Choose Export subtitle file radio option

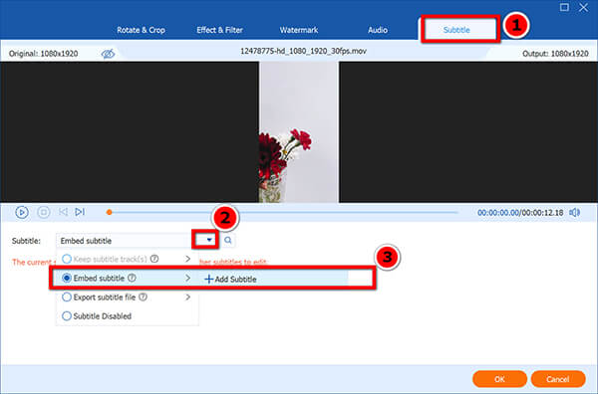[67, 296]
